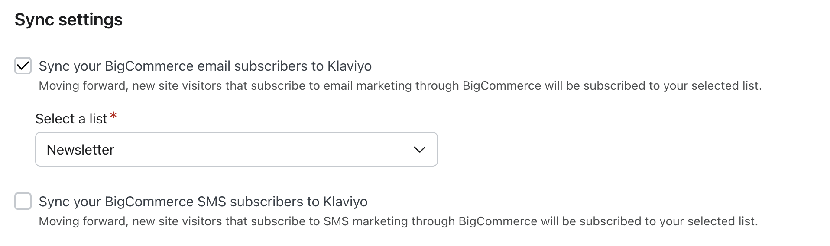
Task: Click "Klaviyo" in the SMS sync label
Action: click(345, 202)
